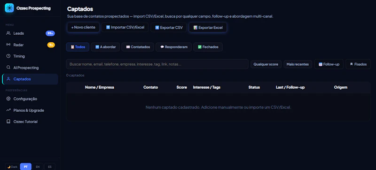Image resolution: width=376 pixels, height=170 pixels.
Task: Click the 99+ badge next to Leads
Action: [x=50, y=33]
